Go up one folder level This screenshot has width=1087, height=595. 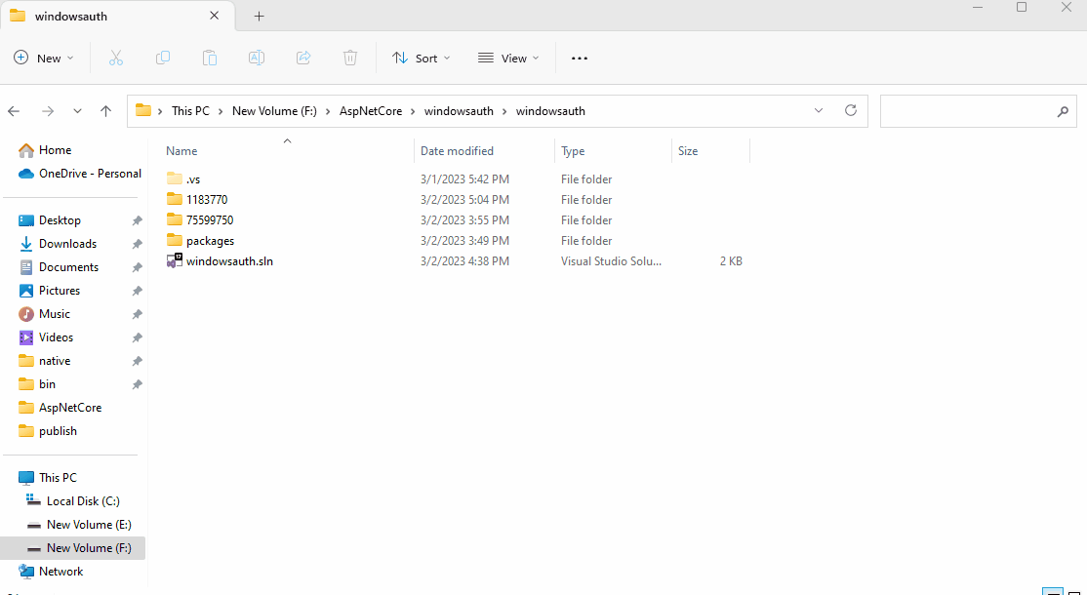(x=105, y=110)
